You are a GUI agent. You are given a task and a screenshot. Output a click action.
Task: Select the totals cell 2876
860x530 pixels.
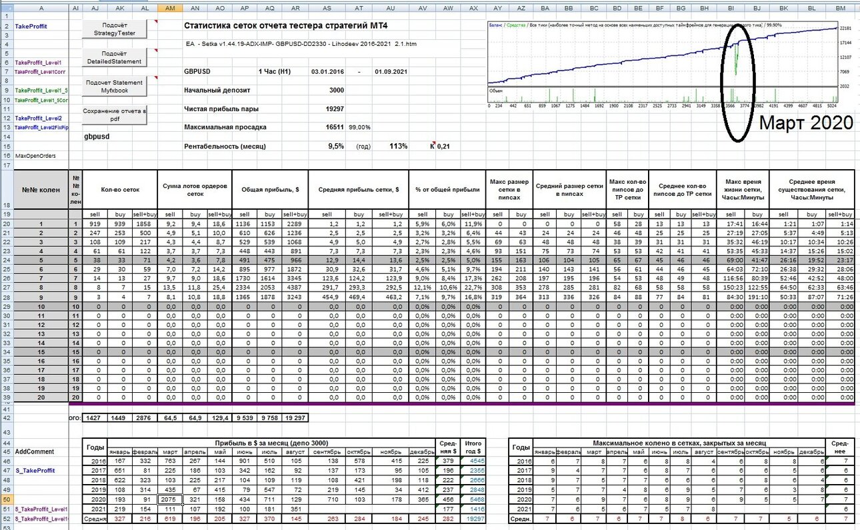point(145,417)
